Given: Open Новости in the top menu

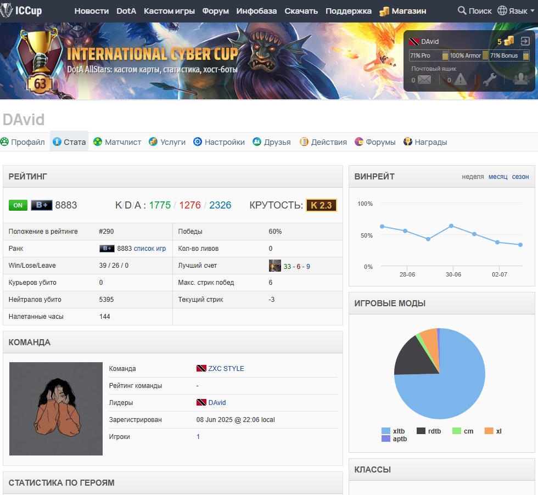Looking at the screenshot, I should 92,11.
